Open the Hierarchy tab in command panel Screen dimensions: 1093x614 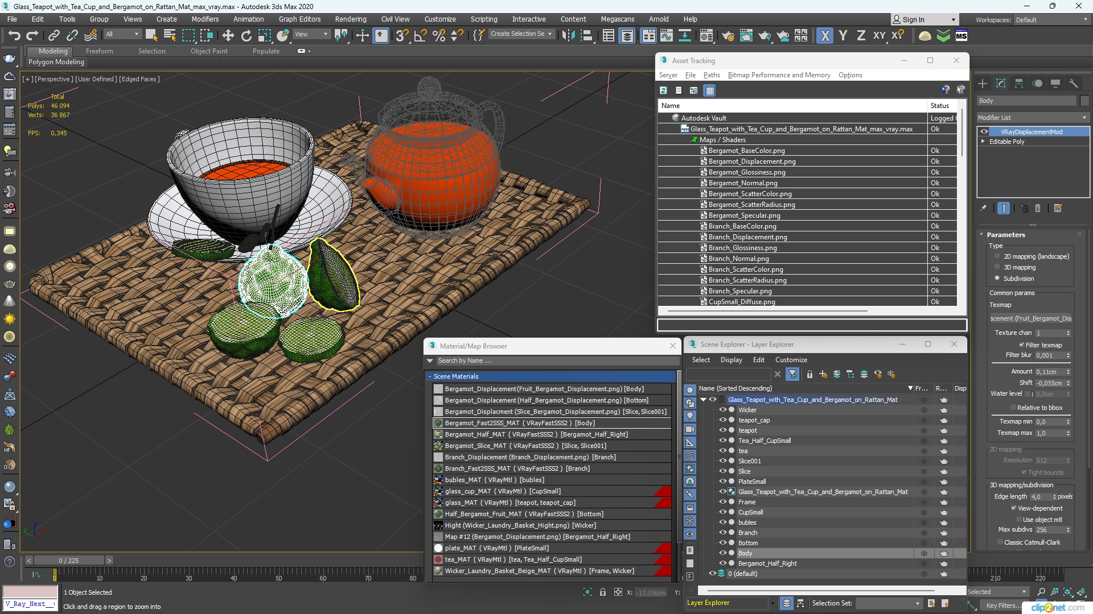click(1019, 84)
